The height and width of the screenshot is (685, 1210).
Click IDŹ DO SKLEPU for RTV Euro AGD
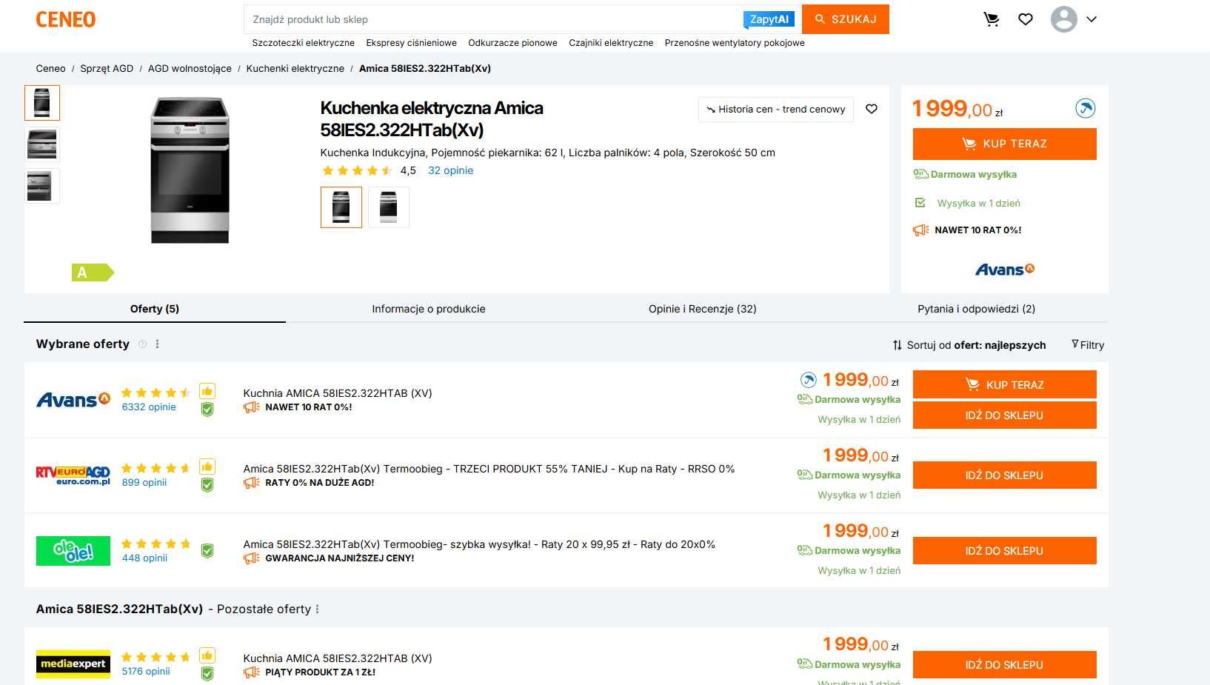coord(1004,475)
